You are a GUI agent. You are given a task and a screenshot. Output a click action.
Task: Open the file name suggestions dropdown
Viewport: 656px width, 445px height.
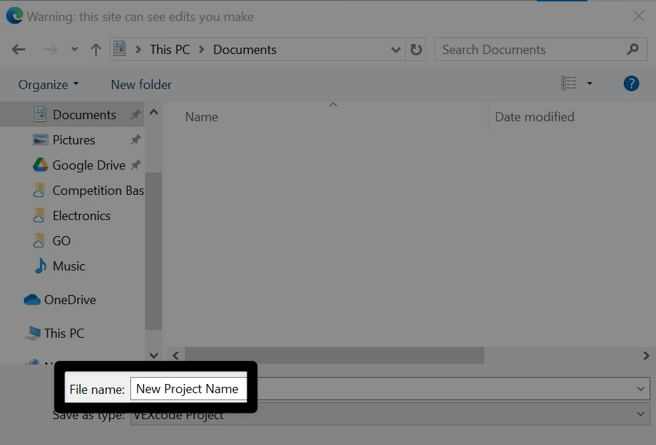[641, 388]
